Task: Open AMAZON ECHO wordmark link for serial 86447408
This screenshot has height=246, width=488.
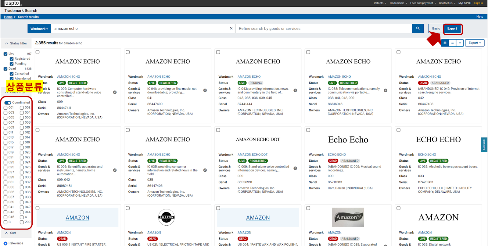Action: [x=429, y=77]
